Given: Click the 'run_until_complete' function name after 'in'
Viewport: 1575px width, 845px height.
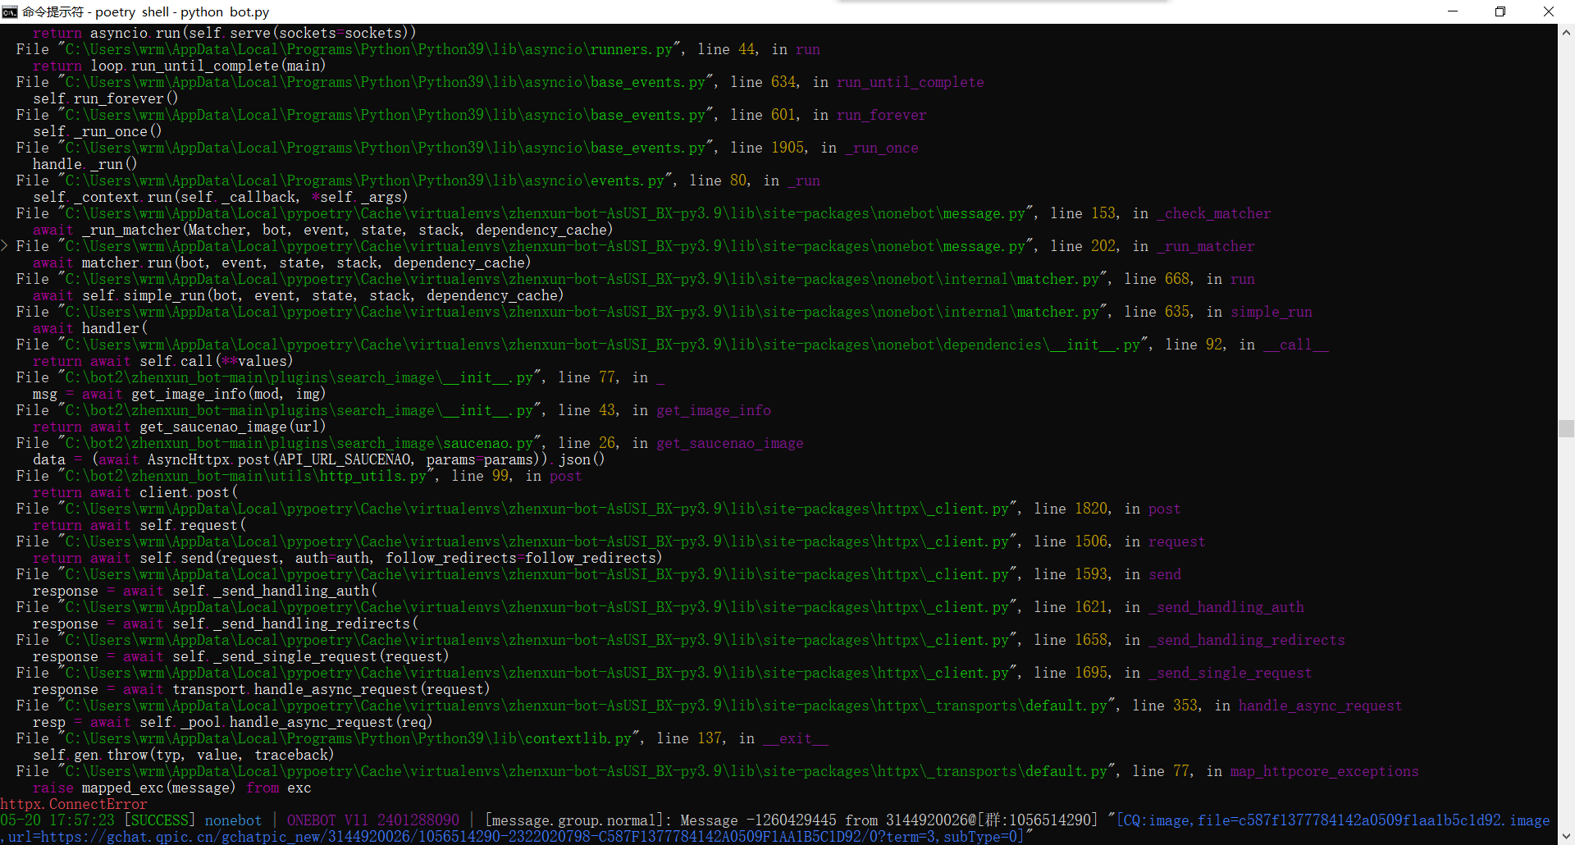Looking at the screenshot, I should pos(911,82).
